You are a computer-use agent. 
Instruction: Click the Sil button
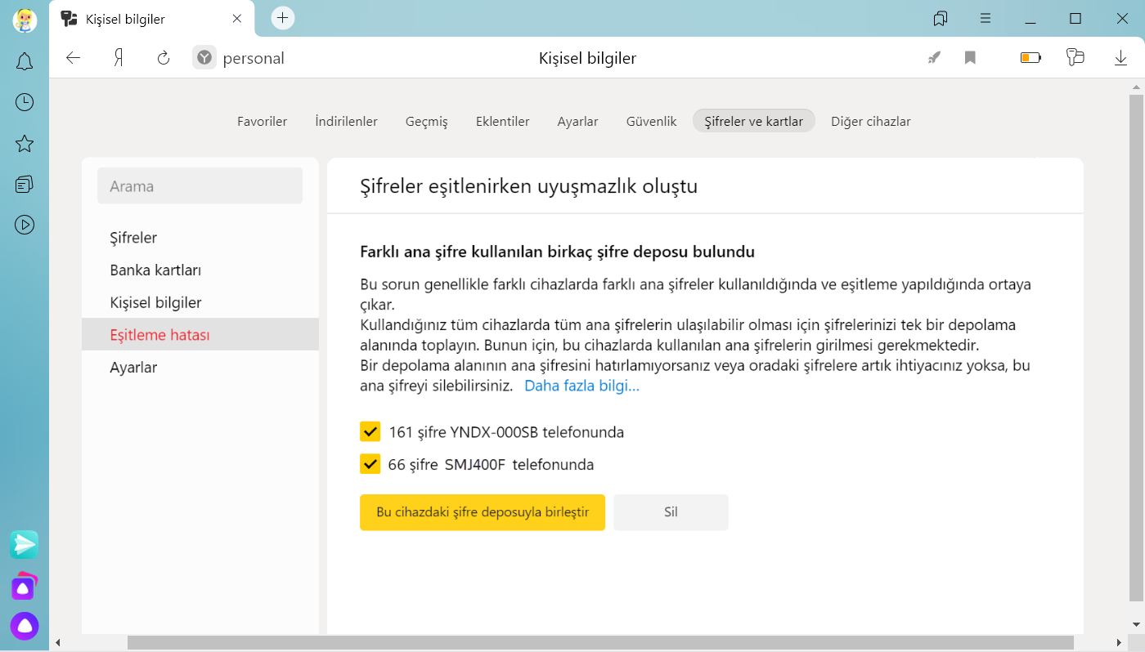(x=671, y=512)
